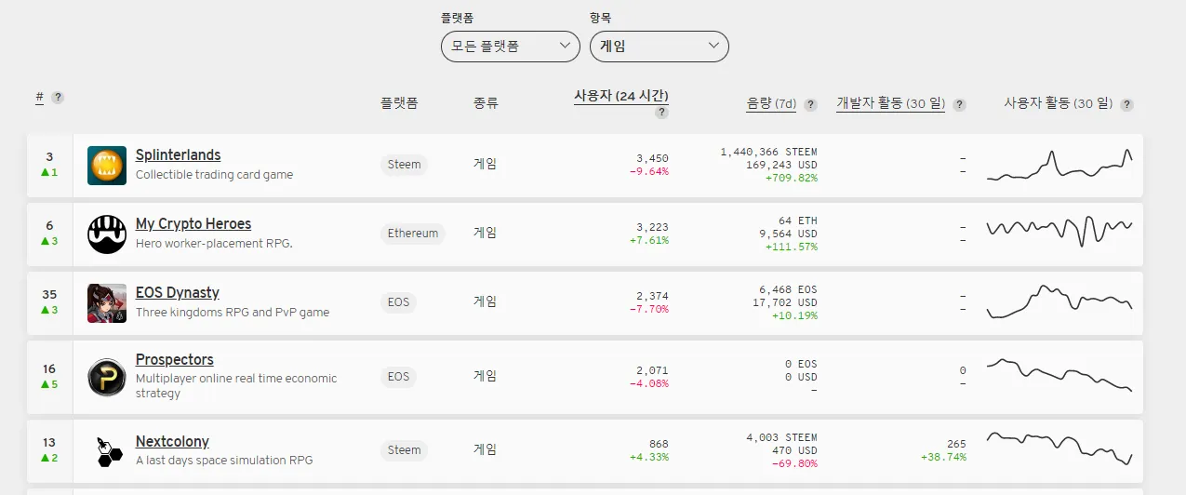
Task: Sort by 개발자 활동 (30 일) header
Action: click(890, 104)
